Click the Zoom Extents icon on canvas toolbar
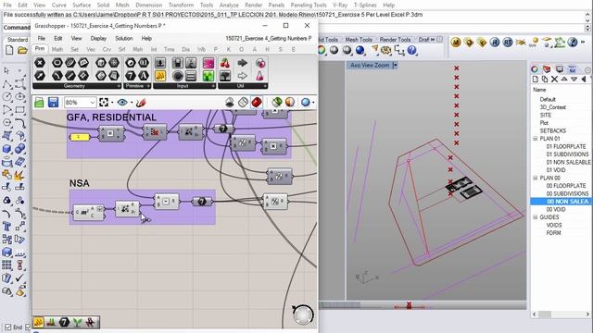593x333 pixels. [104, 103]
